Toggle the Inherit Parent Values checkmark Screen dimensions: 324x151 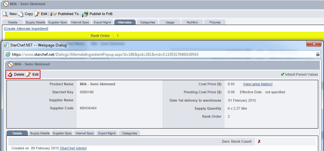point(283,74)
